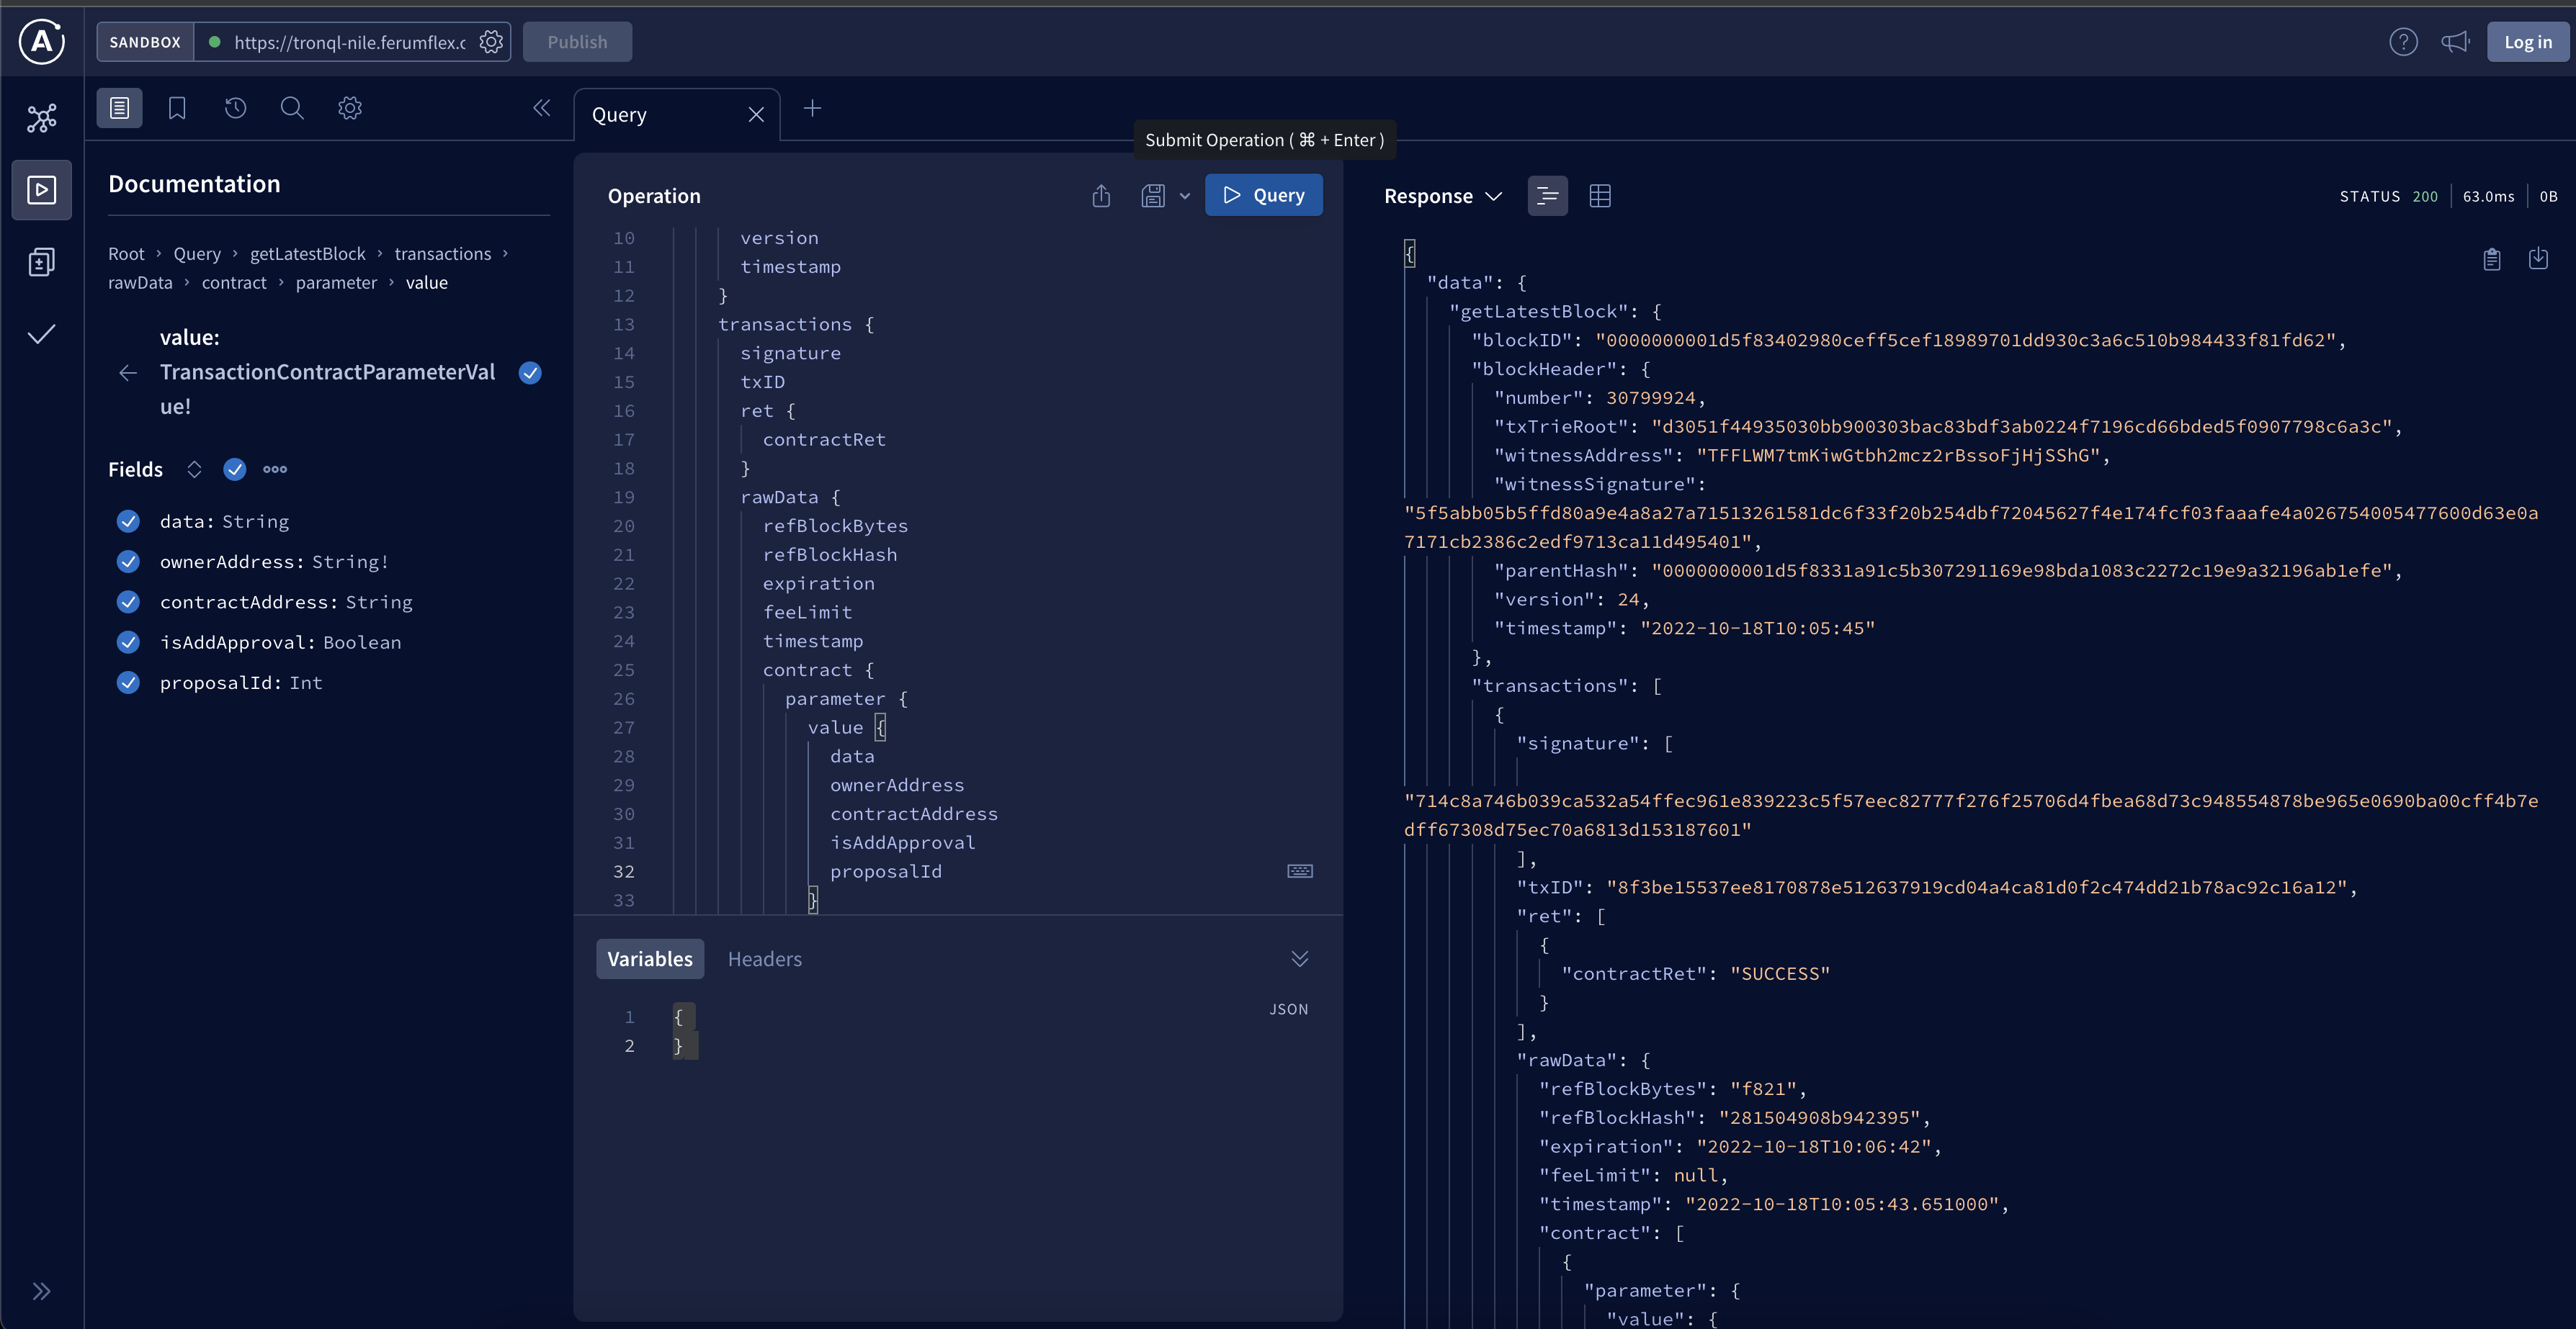The image size is (2576, 1329).
Task: Click the documentation search magnifier icon
Action: (292, 108)
